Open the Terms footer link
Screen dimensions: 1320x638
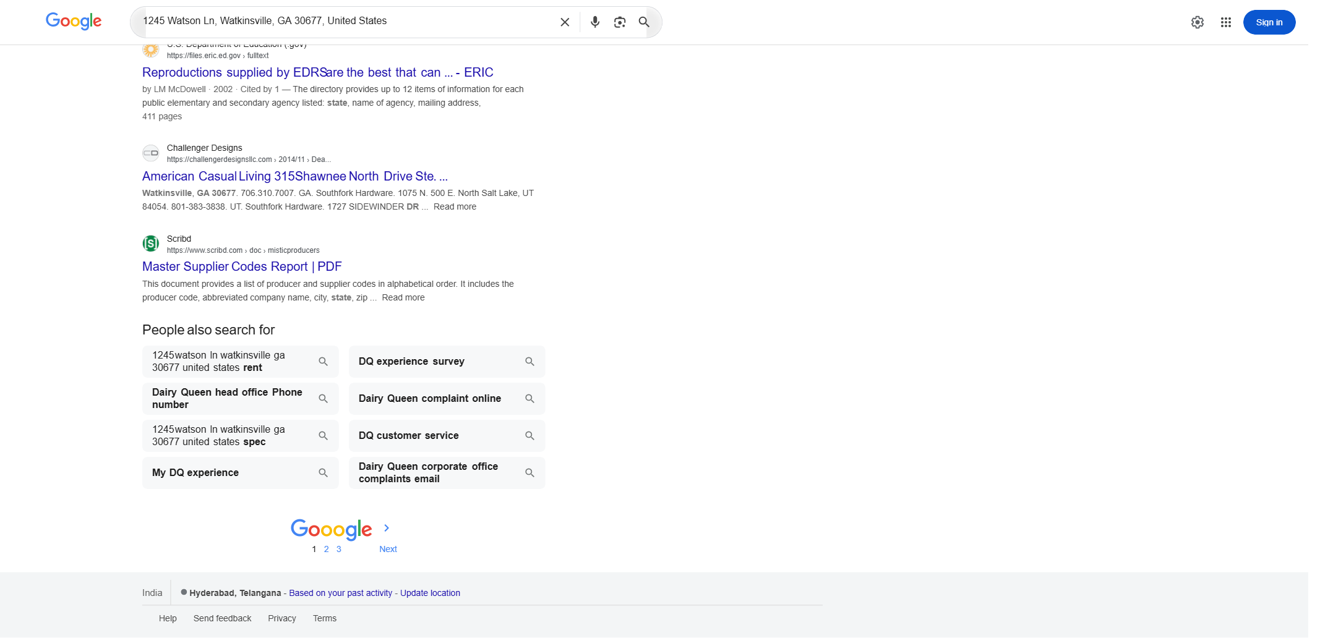(325, 618)
